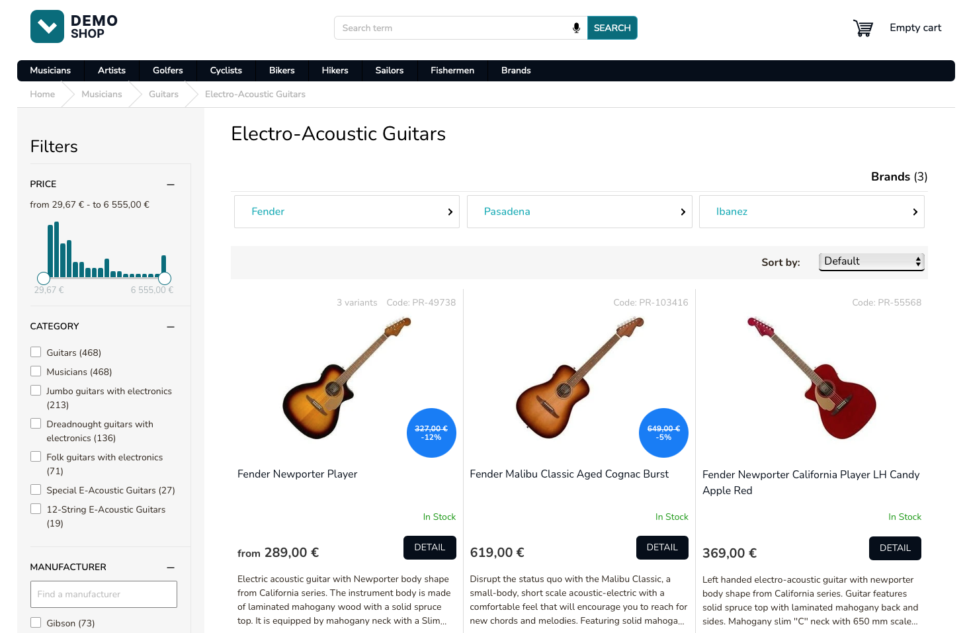
Task: Collapse the Price filter section
Action: [171, 184]
